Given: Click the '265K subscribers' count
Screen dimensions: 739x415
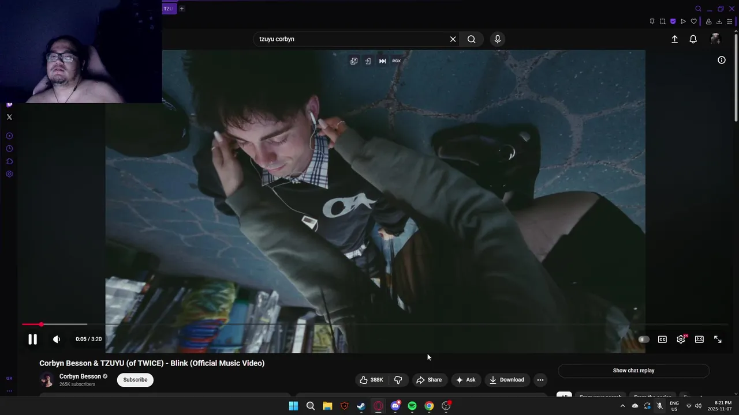Looking at the screenshot, I should point(77,384).
